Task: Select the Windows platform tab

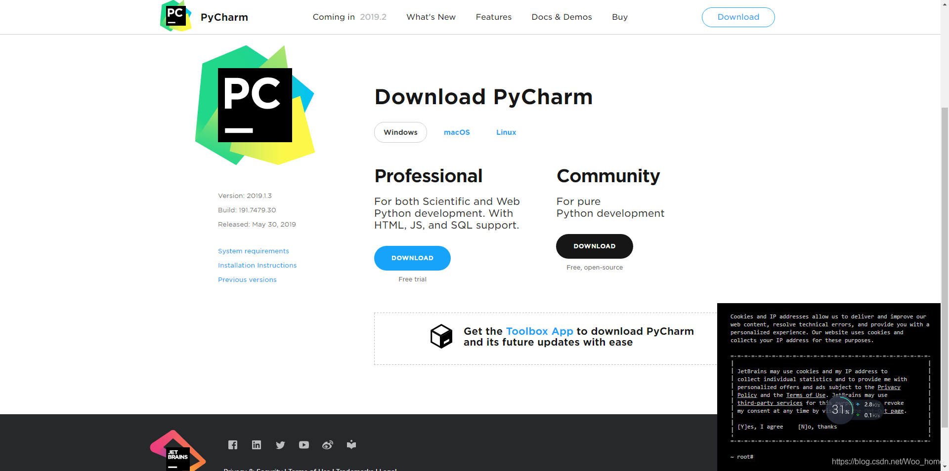Action: tap(400, 132)
